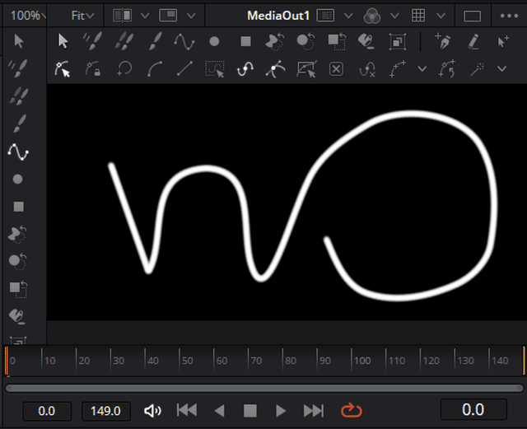Toggle the Closed polyline loop icon
The image size is (527, 429).
(124, 69)
